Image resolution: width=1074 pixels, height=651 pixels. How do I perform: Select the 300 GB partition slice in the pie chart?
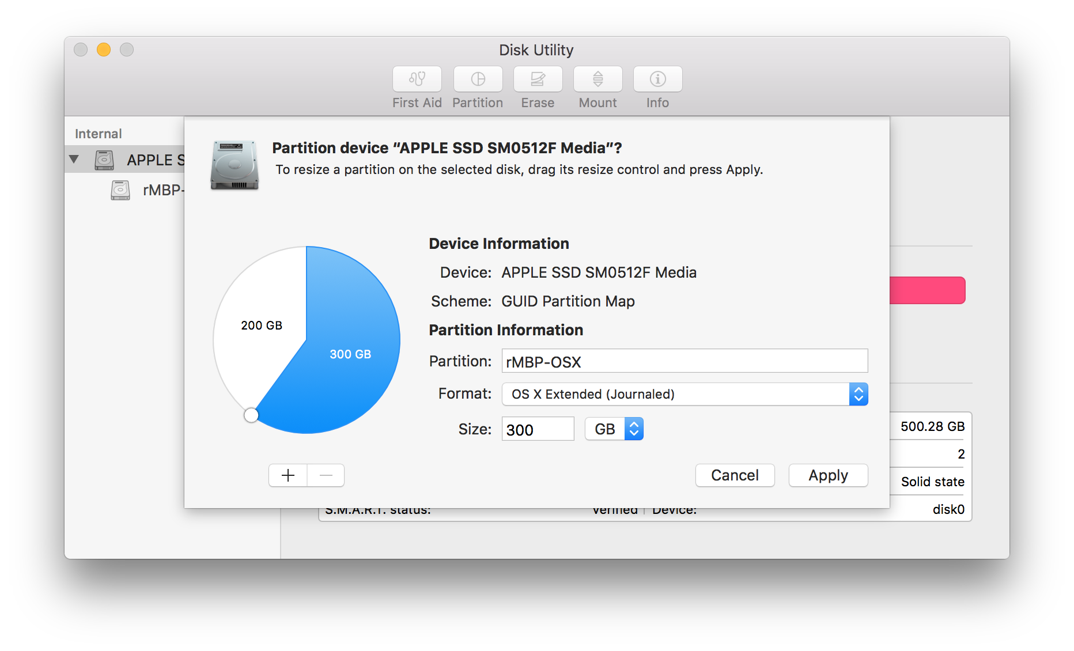point(350,354)
